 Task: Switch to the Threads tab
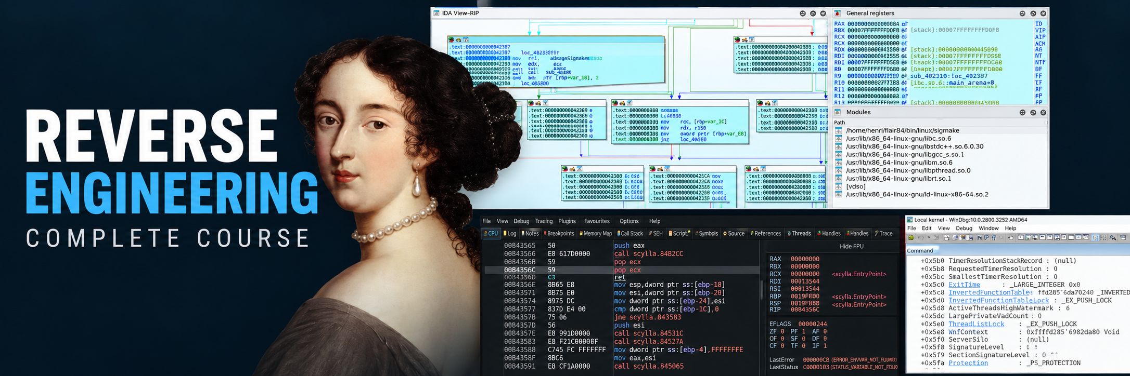click(799, 234)
